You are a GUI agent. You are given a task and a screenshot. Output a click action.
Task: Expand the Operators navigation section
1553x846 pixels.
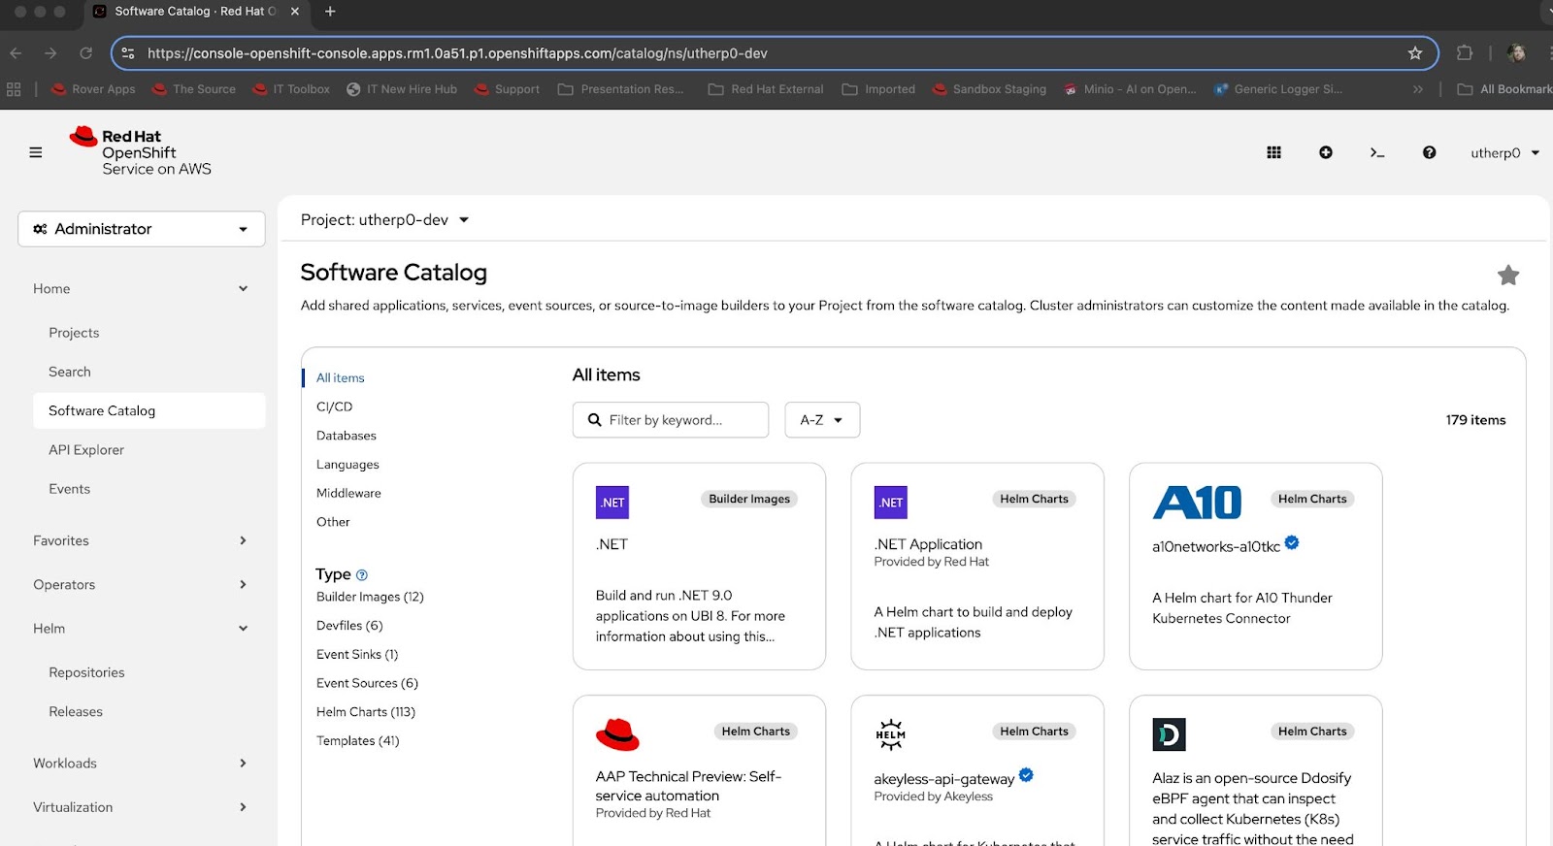[x=141, y=585]
